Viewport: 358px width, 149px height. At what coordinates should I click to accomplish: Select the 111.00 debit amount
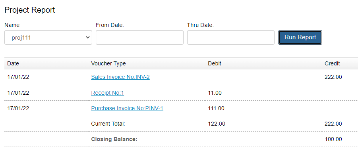(216, 108)
